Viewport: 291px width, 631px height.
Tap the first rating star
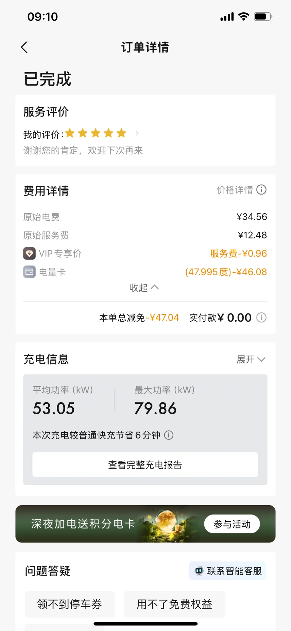(70, 133)
